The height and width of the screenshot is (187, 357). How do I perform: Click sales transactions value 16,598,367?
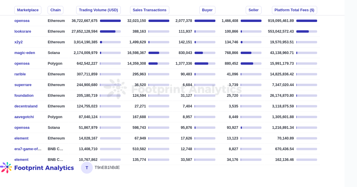pos(137,53)
